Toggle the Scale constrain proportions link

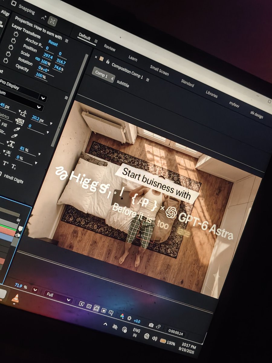(x=37, y=59)
